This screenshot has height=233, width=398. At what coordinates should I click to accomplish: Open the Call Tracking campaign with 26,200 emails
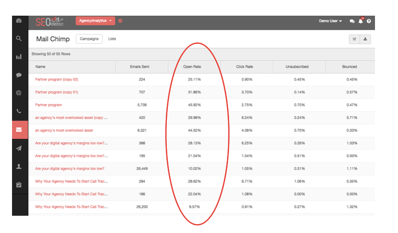point(72,207)
